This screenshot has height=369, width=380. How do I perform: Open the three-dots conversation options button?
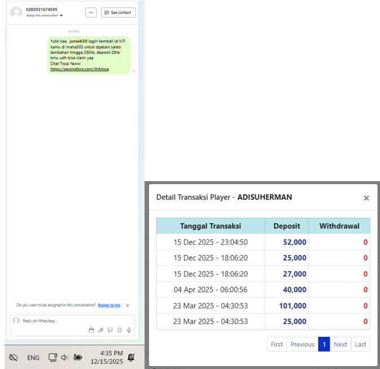pyautogui.click(x=91, y=12)
